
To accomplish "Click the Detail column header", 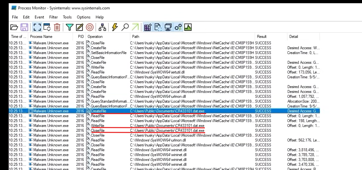I will pyautogui.click(x=304, y=37).
